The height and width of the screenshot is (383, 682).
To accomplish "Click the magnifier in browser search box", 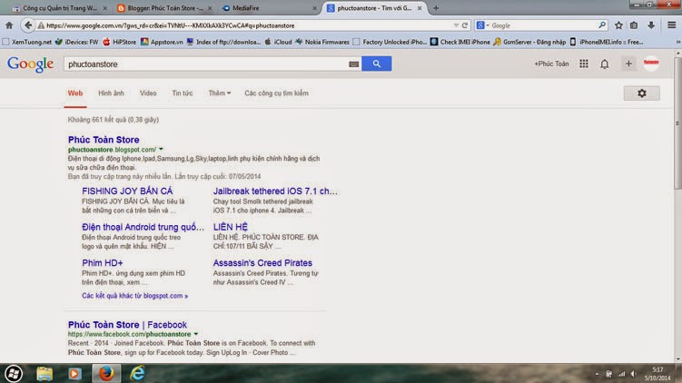I will (602, 25).
